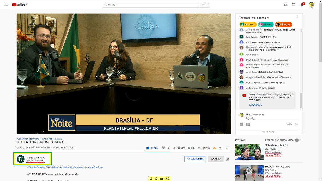Open Super Chat dollar icon
Viewport: 322px width, 181px height.
(248, 124)
